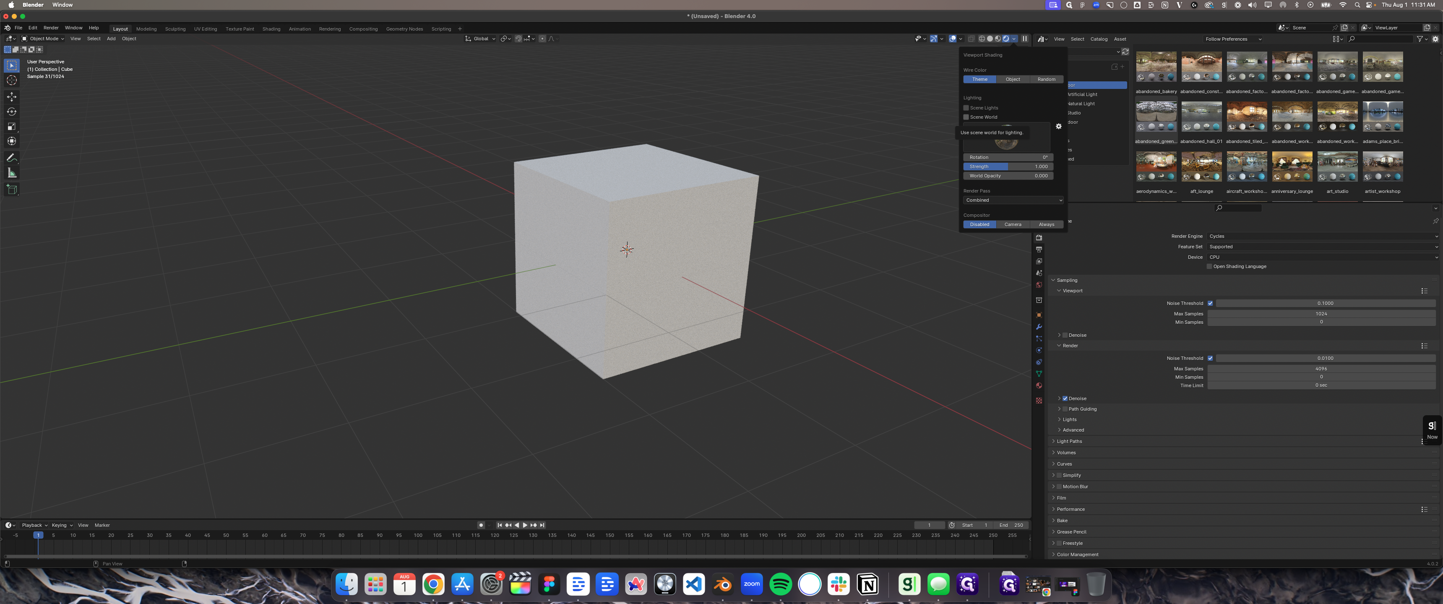The image size is (1443, 604).
Task: Select the Select Box tool
Action: point(12,65)
